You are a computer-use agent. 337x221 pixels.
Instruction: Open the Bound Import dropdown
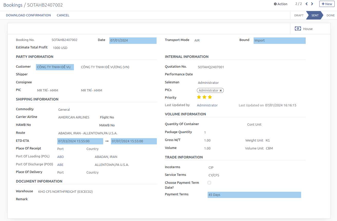click(x=279, y=41)
